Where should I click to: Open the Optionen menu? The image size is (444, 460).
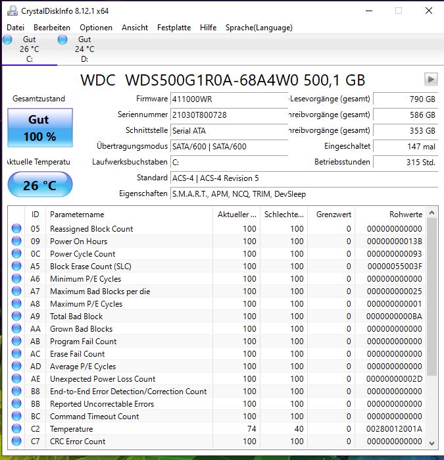coord(96,28)
